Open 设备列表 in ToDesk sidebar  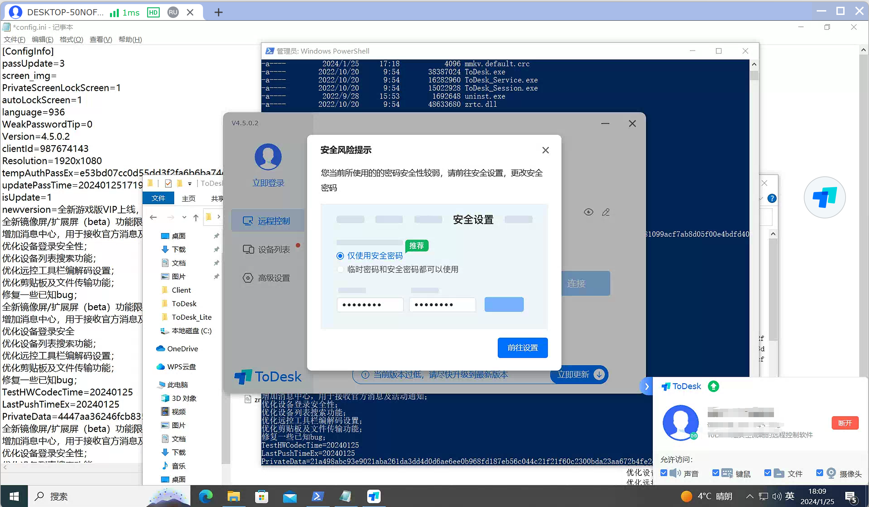267,249
